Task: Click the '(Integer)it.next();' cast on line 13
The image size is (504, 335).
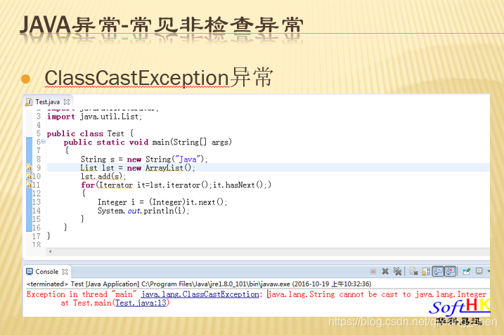Action: point(188,202)
